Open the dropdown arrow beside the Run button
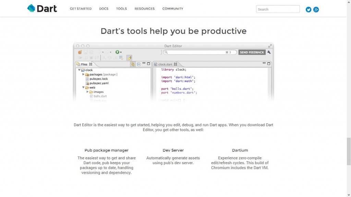 click(121, 52)
